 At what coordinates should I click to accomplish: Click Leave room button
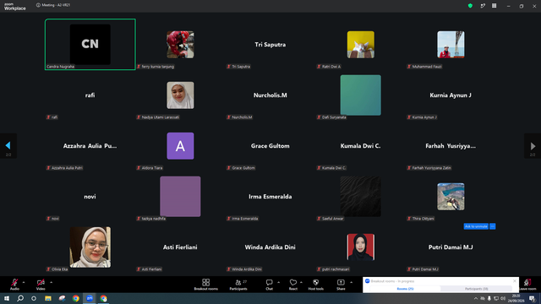527,285
